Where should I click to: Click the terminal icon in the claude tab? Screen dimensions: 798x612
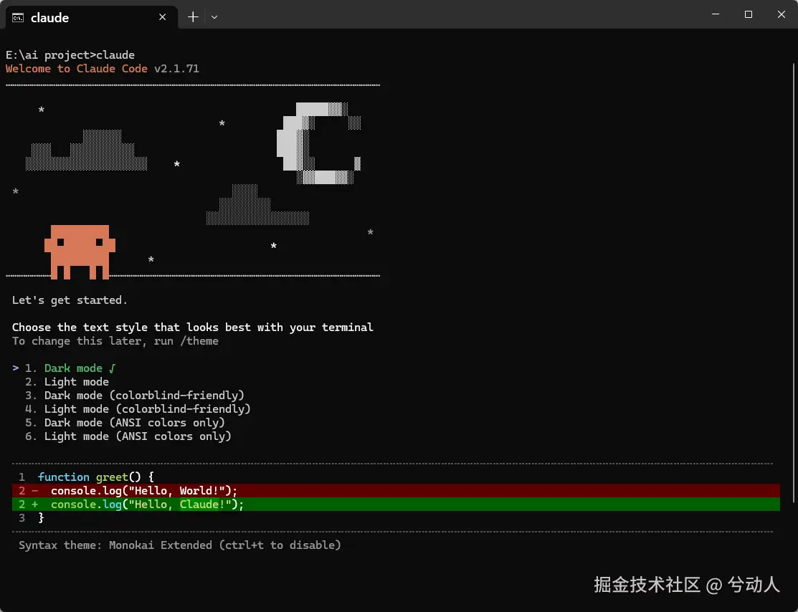18,18
